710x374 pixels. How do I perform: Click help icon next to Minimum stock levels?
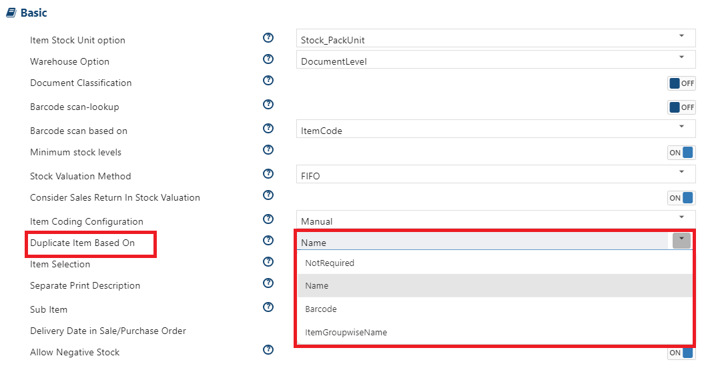click(x=268, y=149)
